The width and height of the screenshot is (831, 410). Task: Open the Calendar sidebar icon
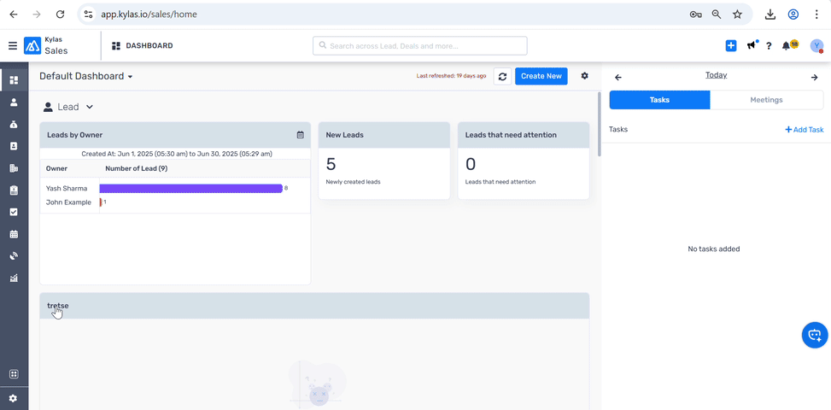14,233
